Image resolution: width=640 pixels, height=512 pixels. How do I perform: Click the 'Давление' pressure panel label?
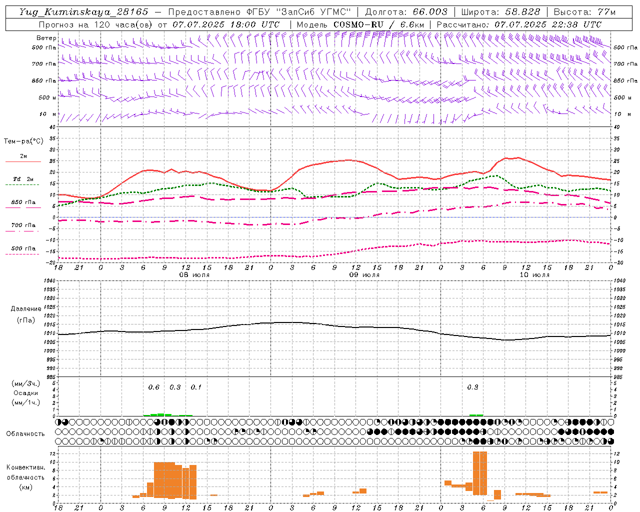point(25,309)
